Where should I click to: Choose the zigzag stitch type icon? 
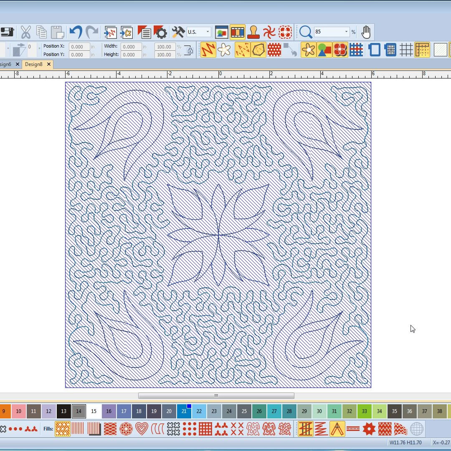[x=321, y=429]
